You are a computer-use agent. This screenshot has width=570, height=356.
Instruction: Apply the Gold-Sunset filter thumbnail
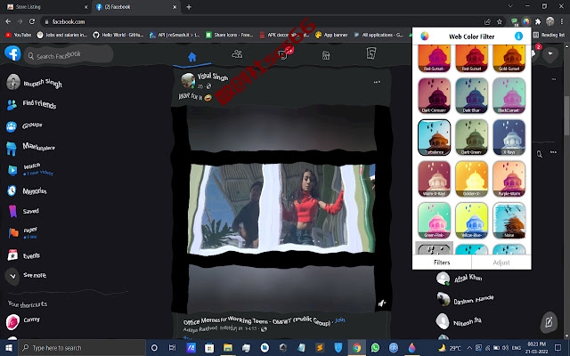pyautogui.click(x=509, y=59)
